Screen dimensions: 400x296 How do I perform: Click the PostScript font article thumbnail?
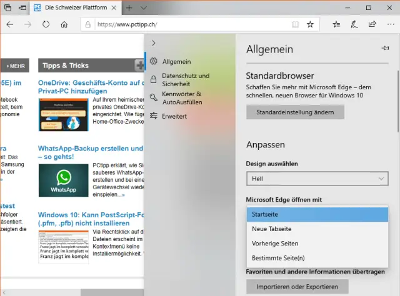(x=64, y=247)
